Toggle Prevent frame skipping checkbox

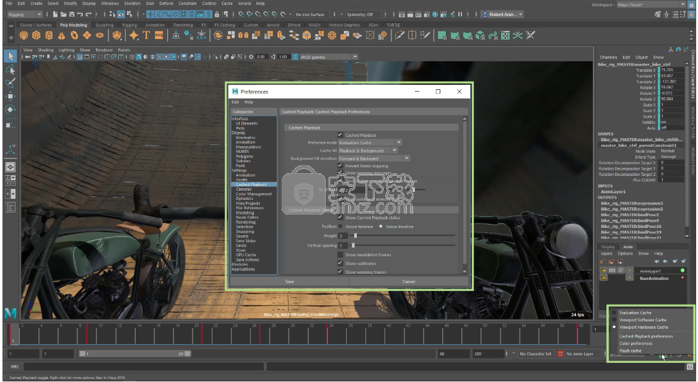[340, 165]
